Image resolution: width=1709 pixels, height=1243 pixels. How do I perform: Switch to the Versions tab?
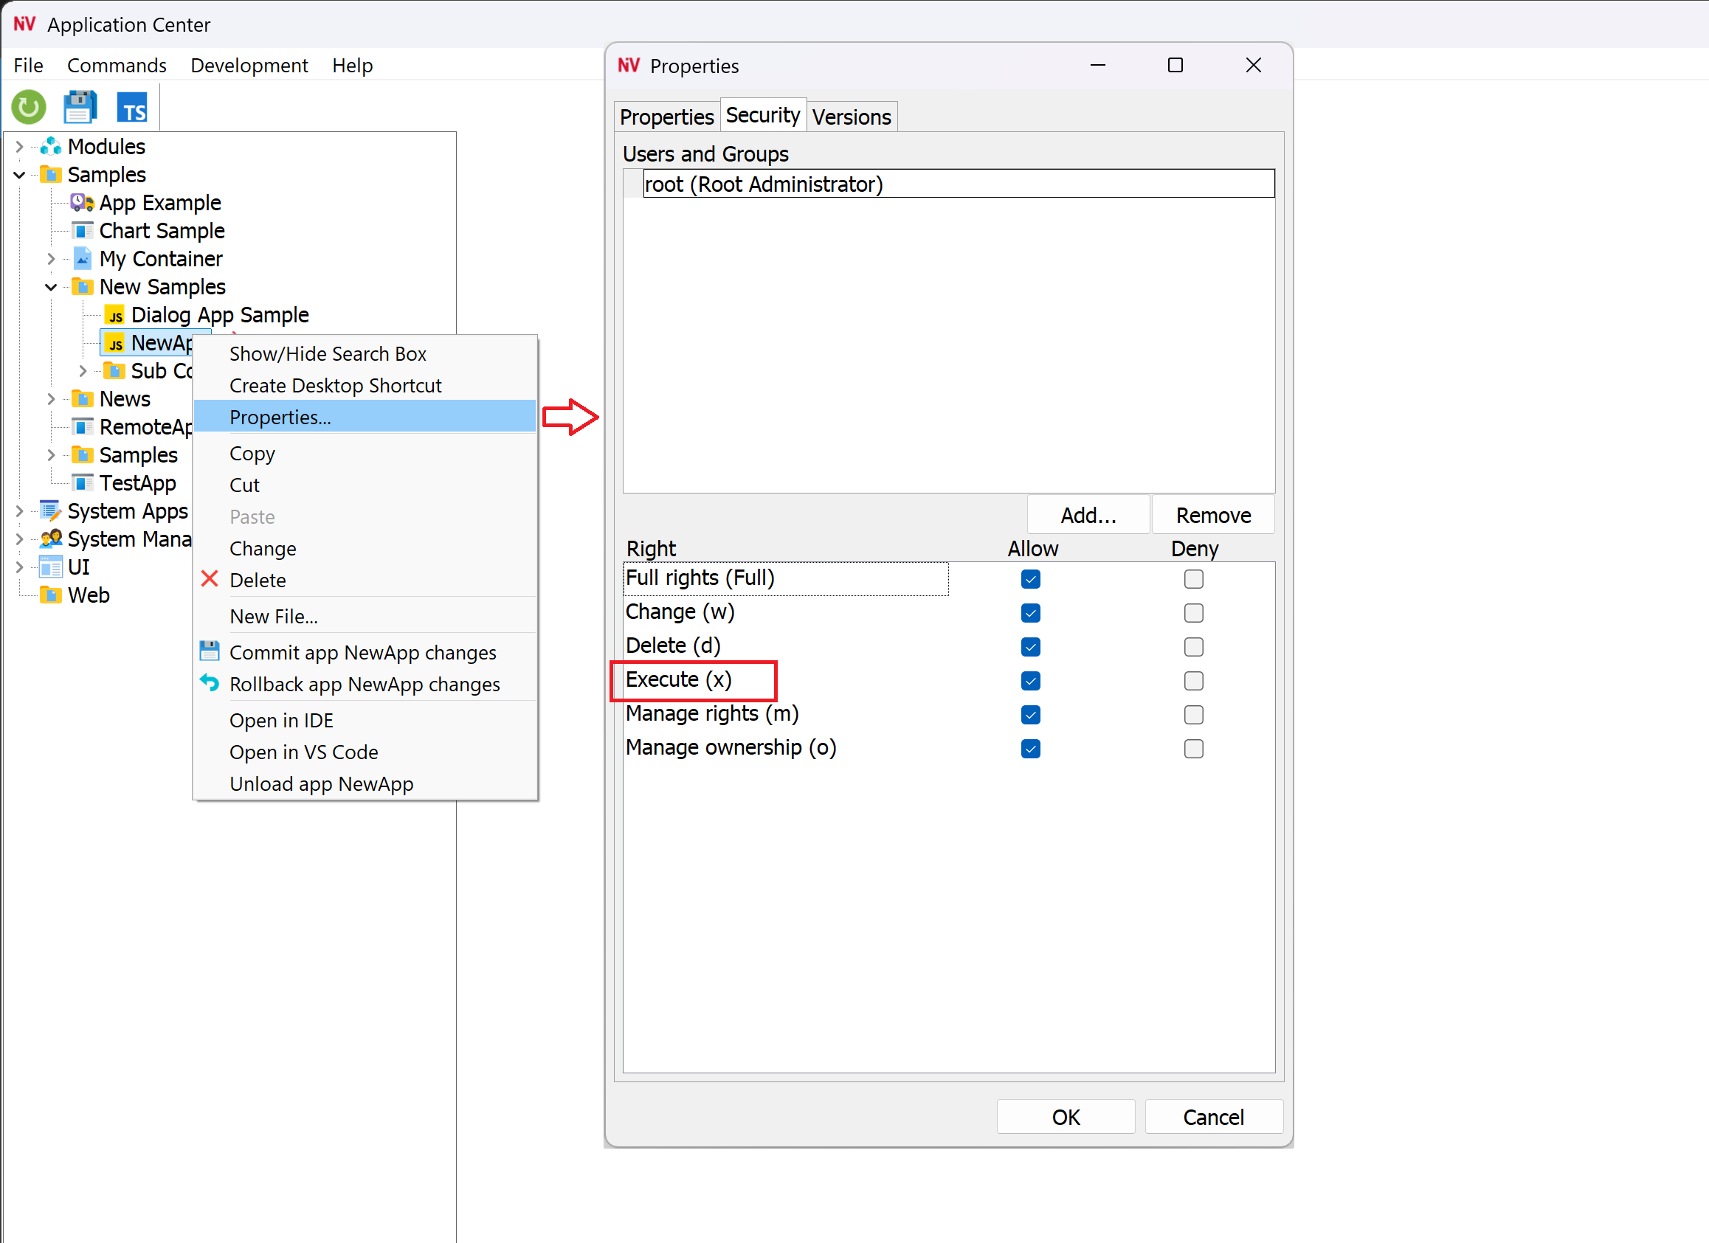click(851, 117)
